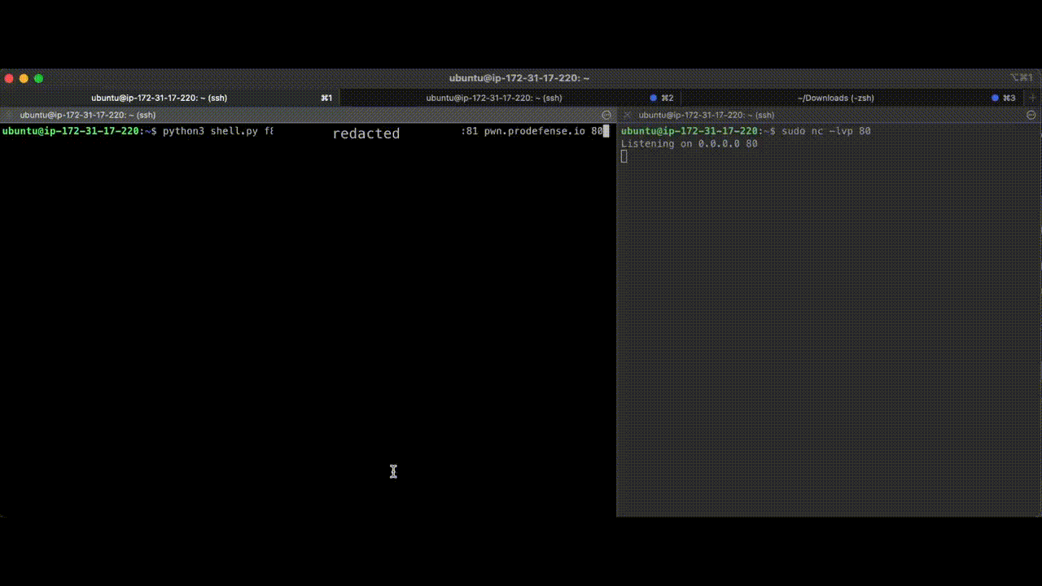
Task: Click the X icon on the left pane titlebar
Action: 7,115
